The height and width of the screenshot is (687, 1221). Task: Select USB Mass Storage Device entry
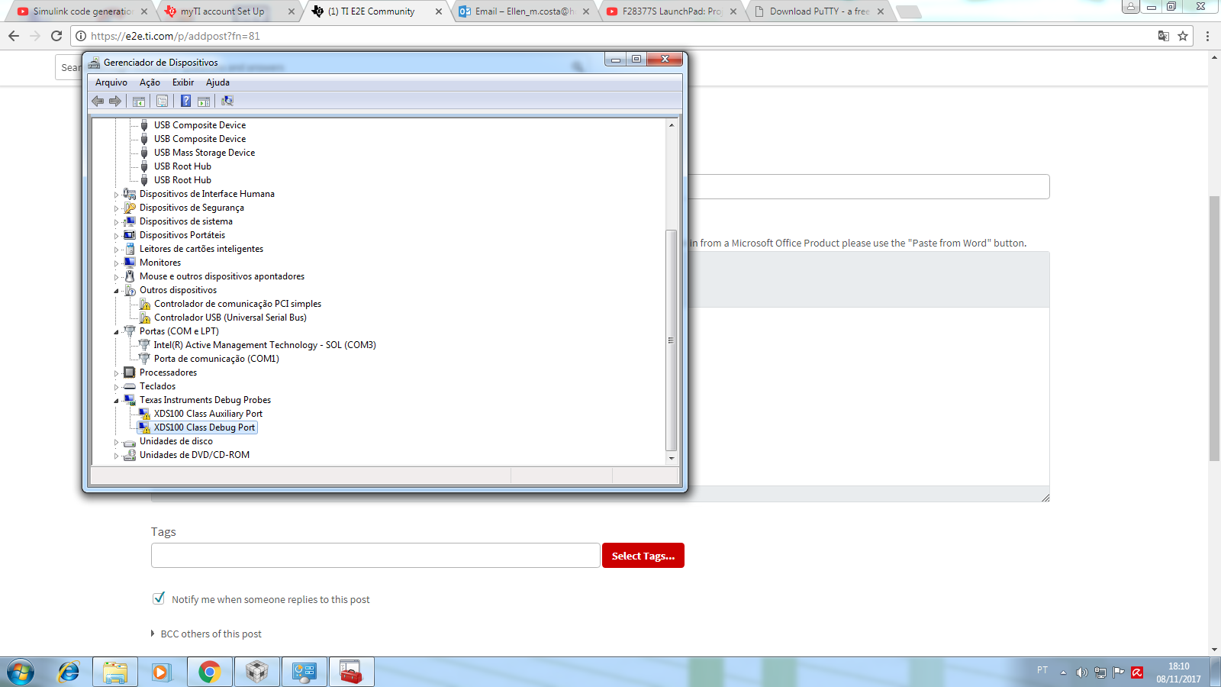(x=205, y=153)
